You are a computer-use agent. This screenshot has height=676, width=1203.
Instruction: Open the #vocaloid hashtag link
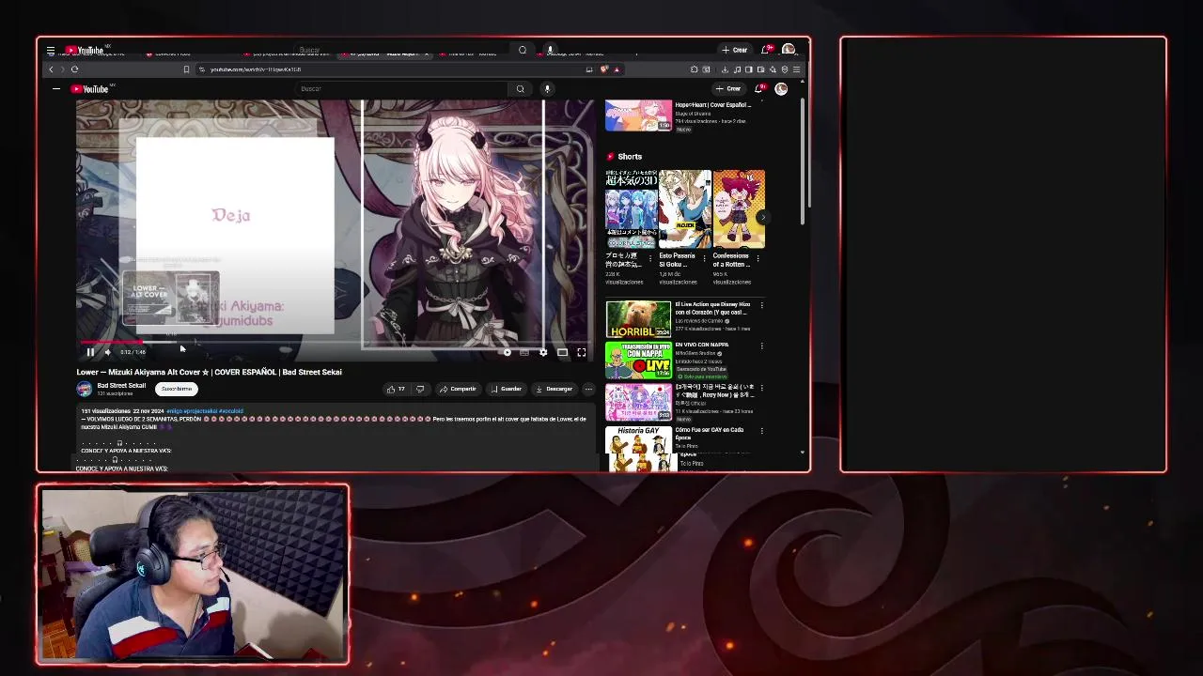point(231,411)
